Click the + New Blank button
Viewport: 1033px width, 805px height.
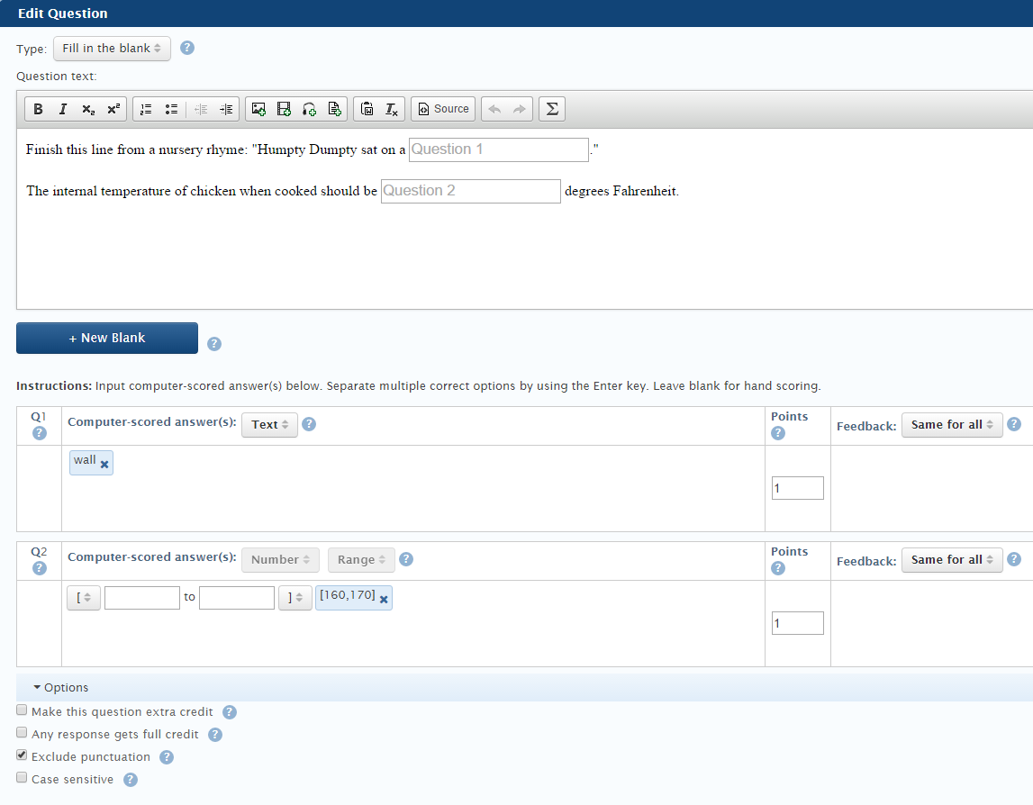(x=107, y=338)
